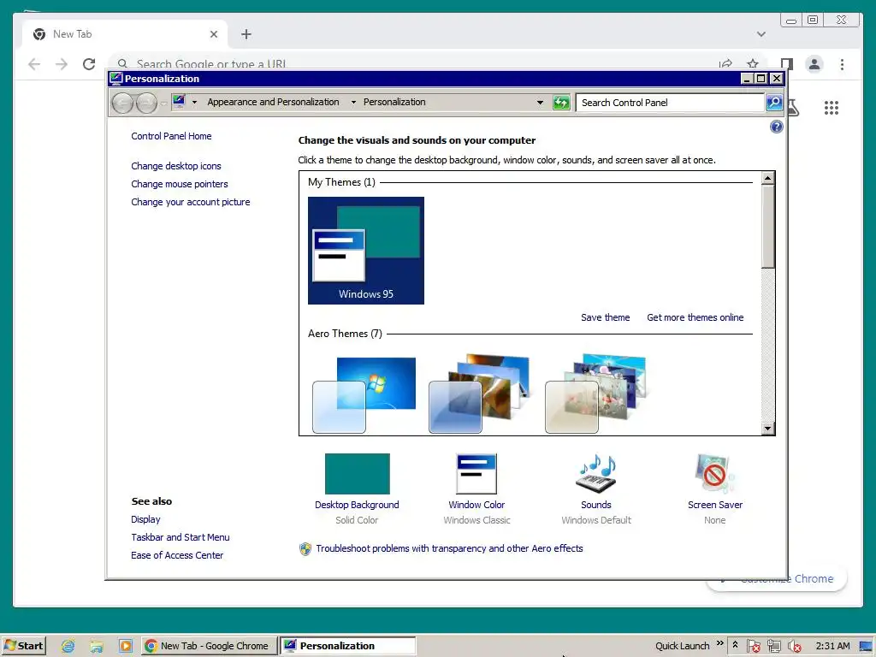876x657 pixels.
Task: Click the shield icon beside Troubleshoot
Action: (x=305, y=549)
